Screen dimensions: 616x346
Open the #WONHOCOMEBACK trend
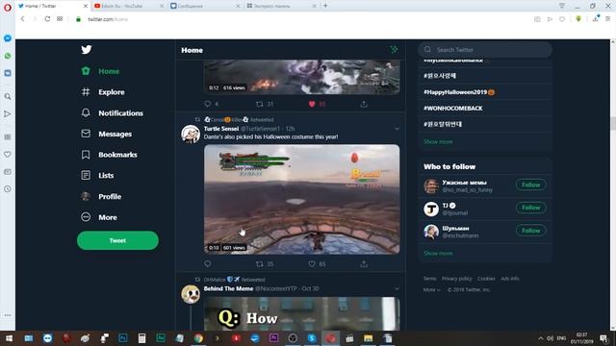pyautogui.click(x=453, y=109)
